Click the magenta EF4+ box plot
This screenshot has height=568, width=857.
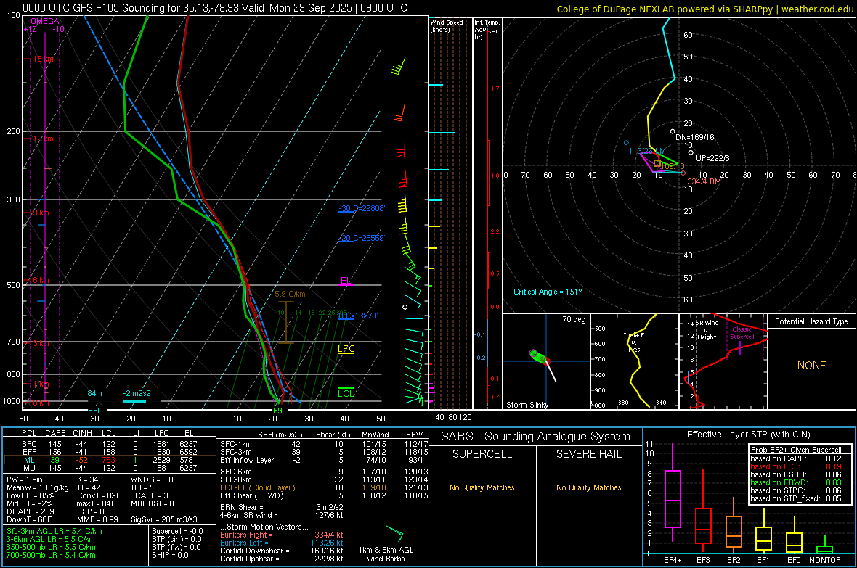pos(673,493)
